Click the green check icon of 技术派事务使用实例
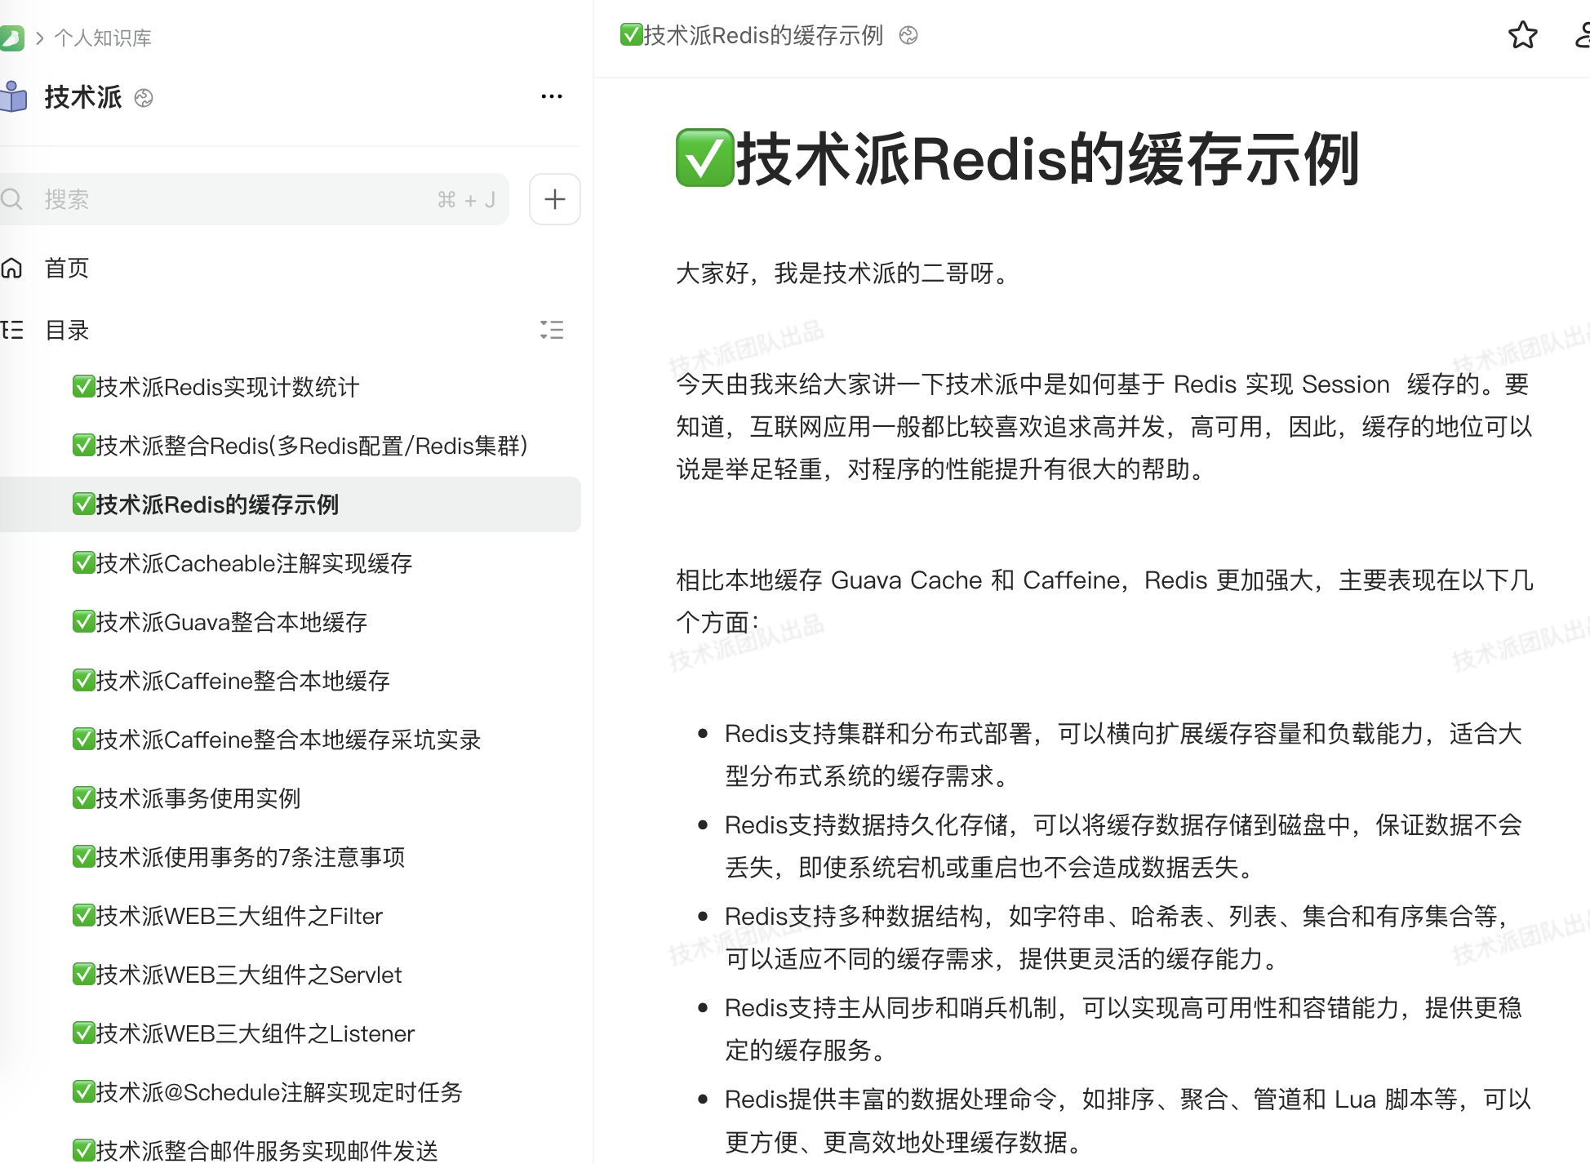Screen dimensions: 1590x1164 point(84,797)
